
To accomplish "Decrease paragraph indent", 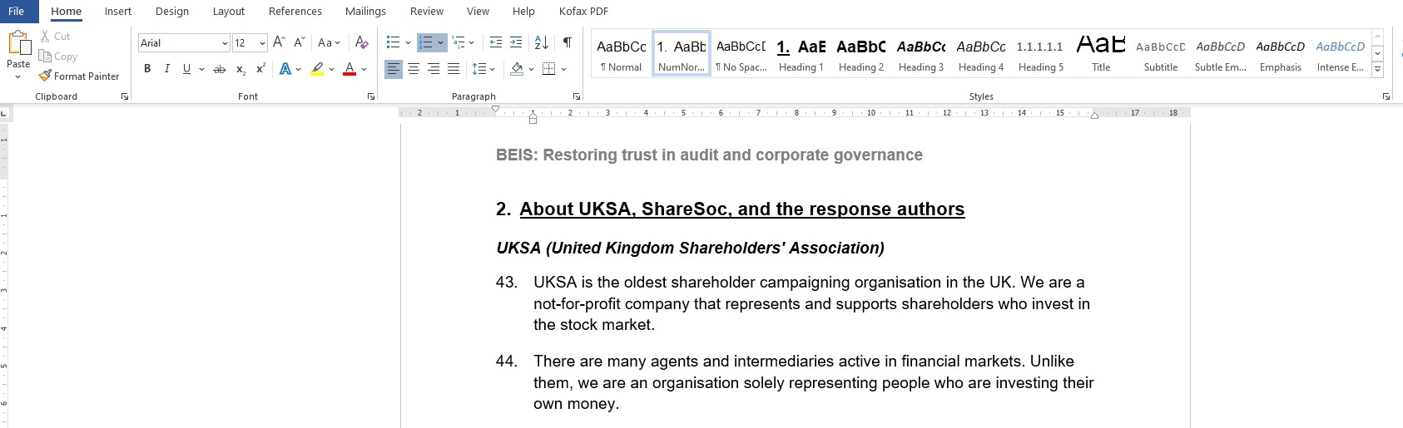I will pyautogui.click(x=496, y=42).
